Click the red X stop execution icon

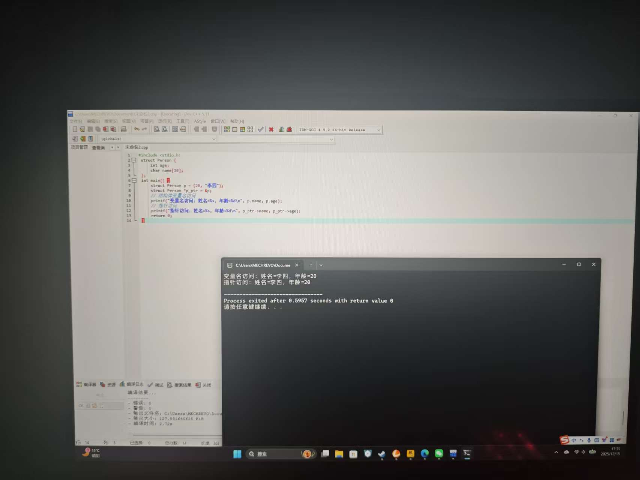(x=271, y=129)
